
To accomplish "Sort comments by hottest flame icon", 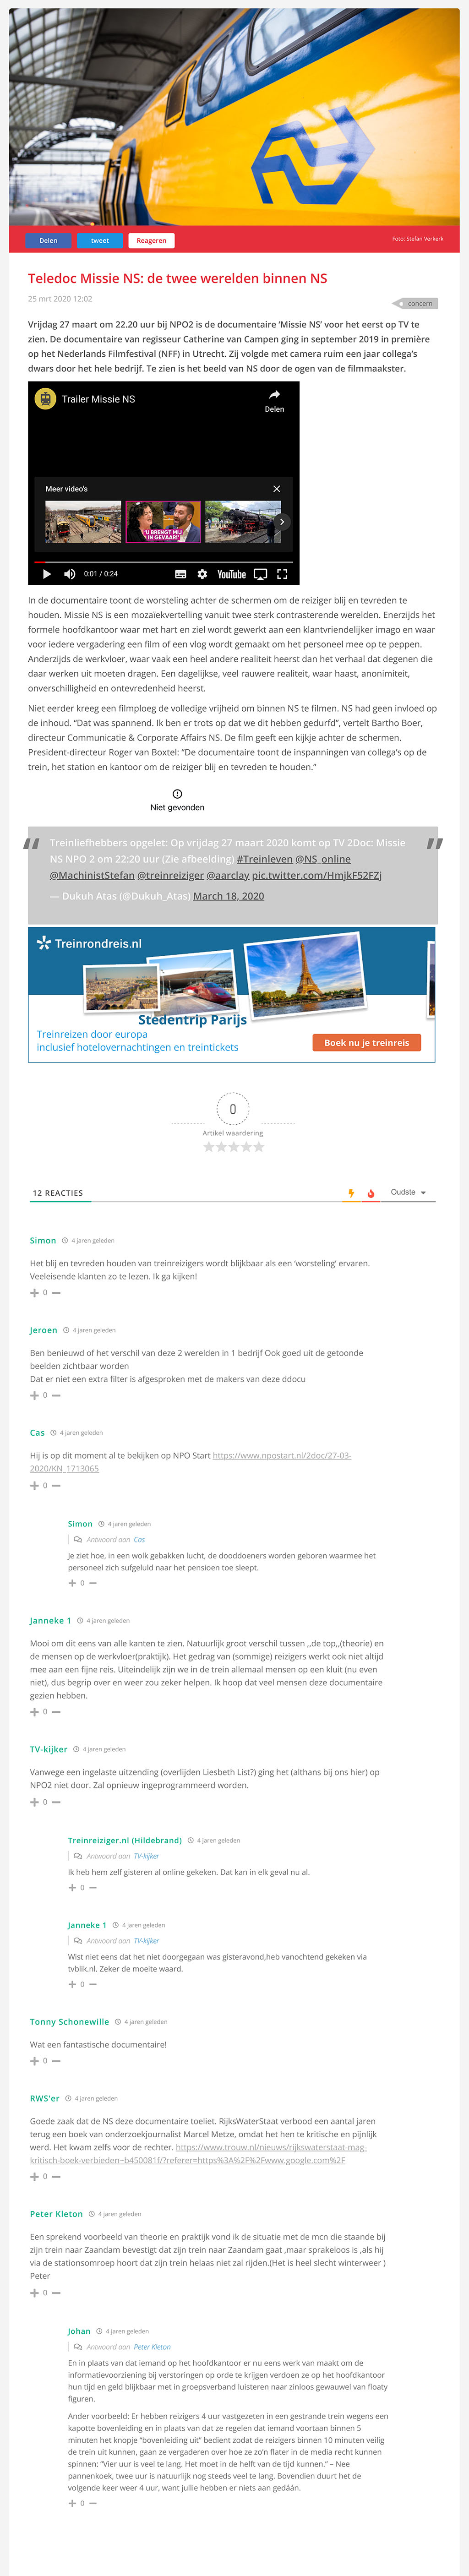I will point(370,1193).
